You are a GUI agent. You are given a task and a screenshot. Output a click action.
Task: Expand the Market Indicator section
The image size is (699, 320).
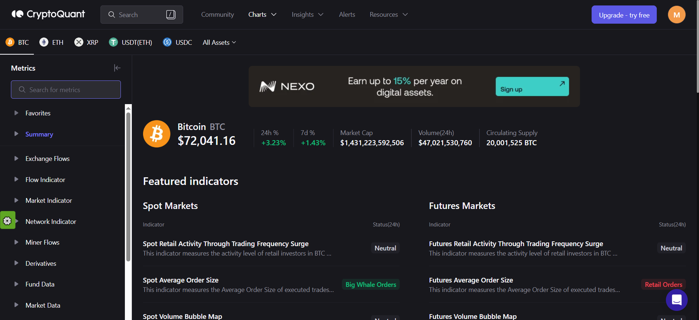click(16, 200)
